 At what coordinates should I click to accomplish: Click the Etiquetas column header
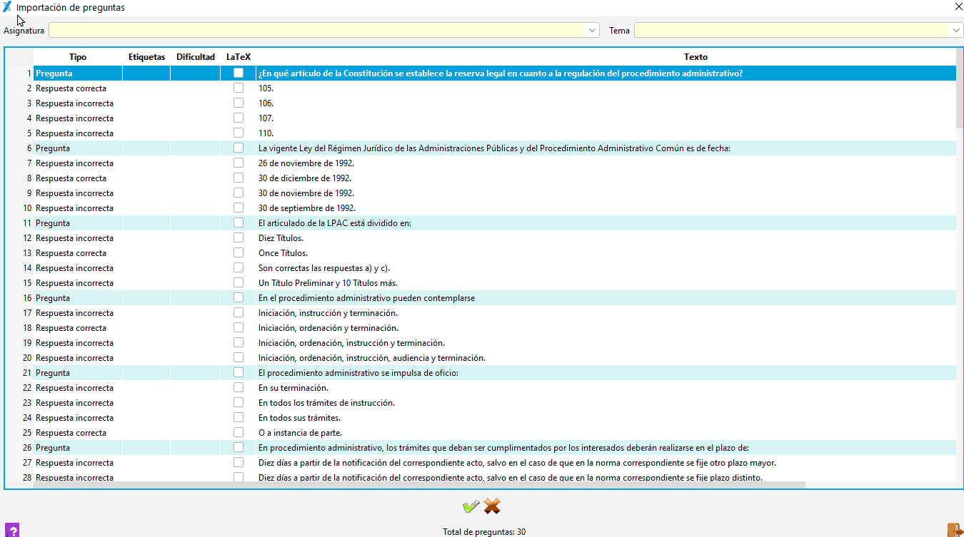tap(146, 57)
